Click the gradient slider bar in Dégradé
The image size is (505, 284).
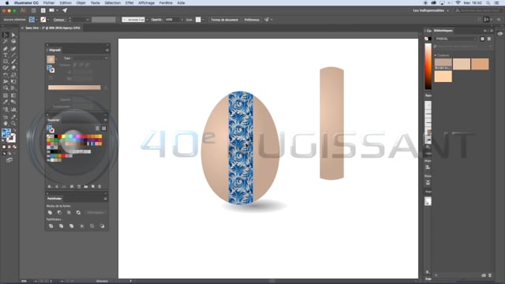pyautogui.click(x=74, y=88)
